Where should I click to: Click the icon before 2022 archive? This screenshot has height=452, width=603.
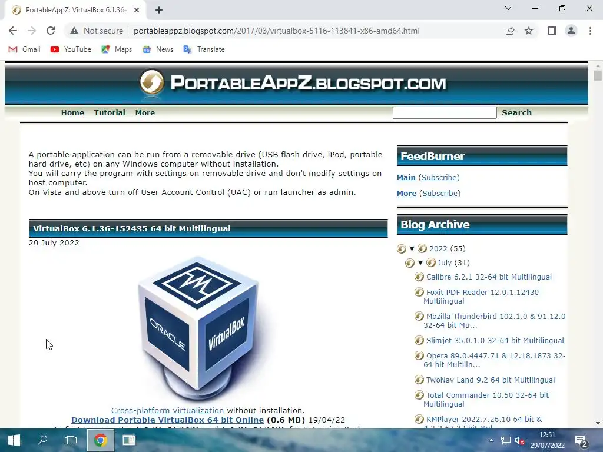[401, 249]
